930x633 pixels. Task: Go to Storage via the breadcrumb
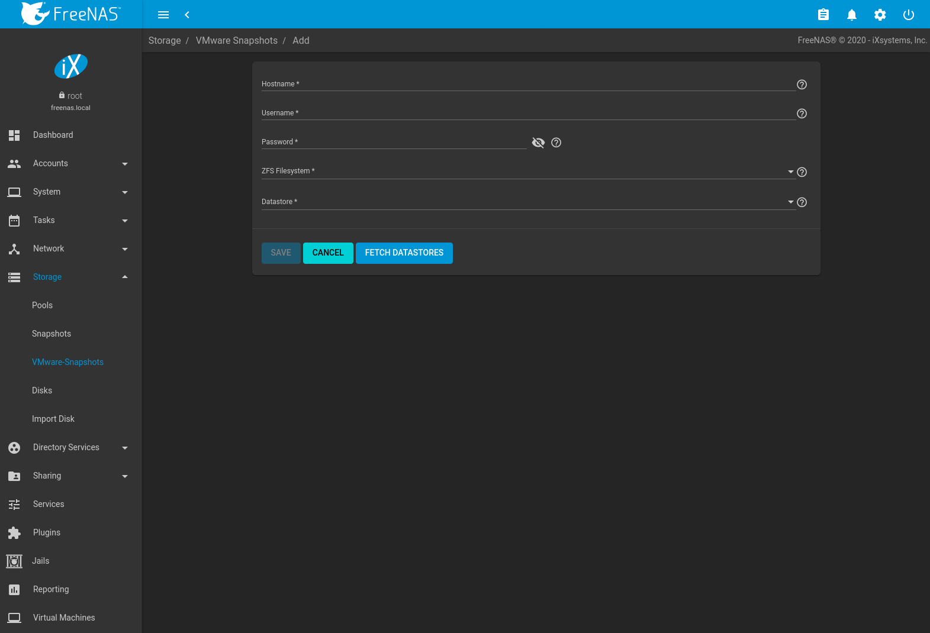(165, 40)
